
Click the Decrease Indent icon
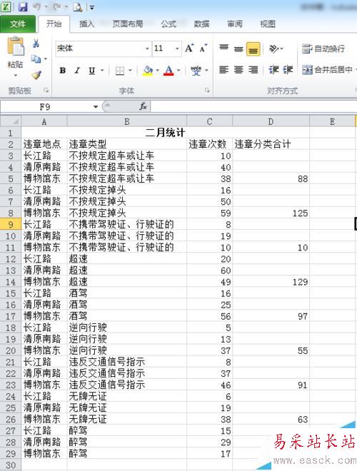pyautogui.click(x=273, y=70)
